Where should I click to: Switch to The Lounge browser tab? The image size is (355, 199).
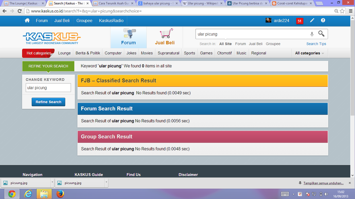[24, 3]
